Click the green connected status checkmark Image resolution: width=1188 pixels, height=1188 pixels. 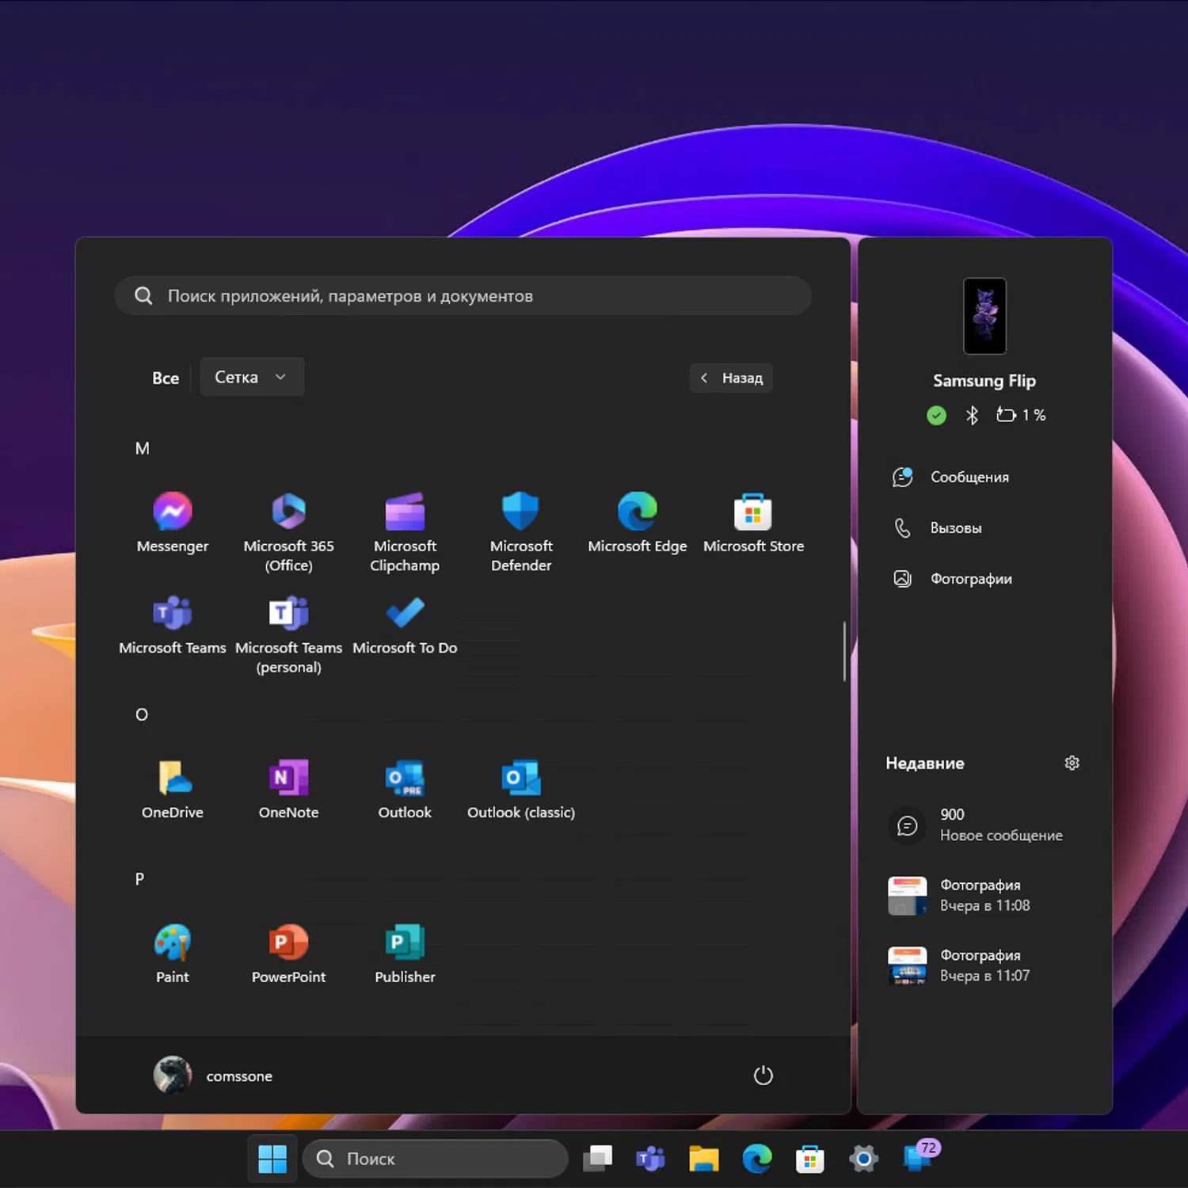point(936,415)
